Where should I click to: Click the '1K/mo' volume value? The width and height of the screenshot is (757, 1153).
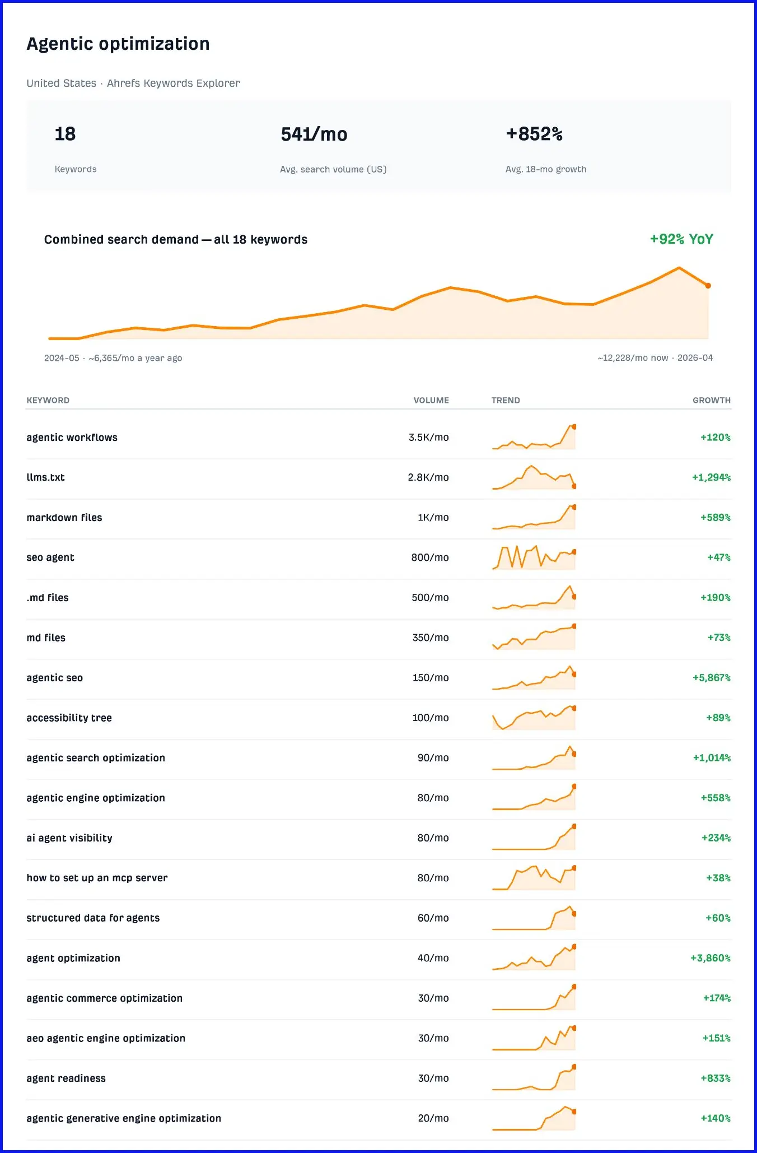[433, 518]
